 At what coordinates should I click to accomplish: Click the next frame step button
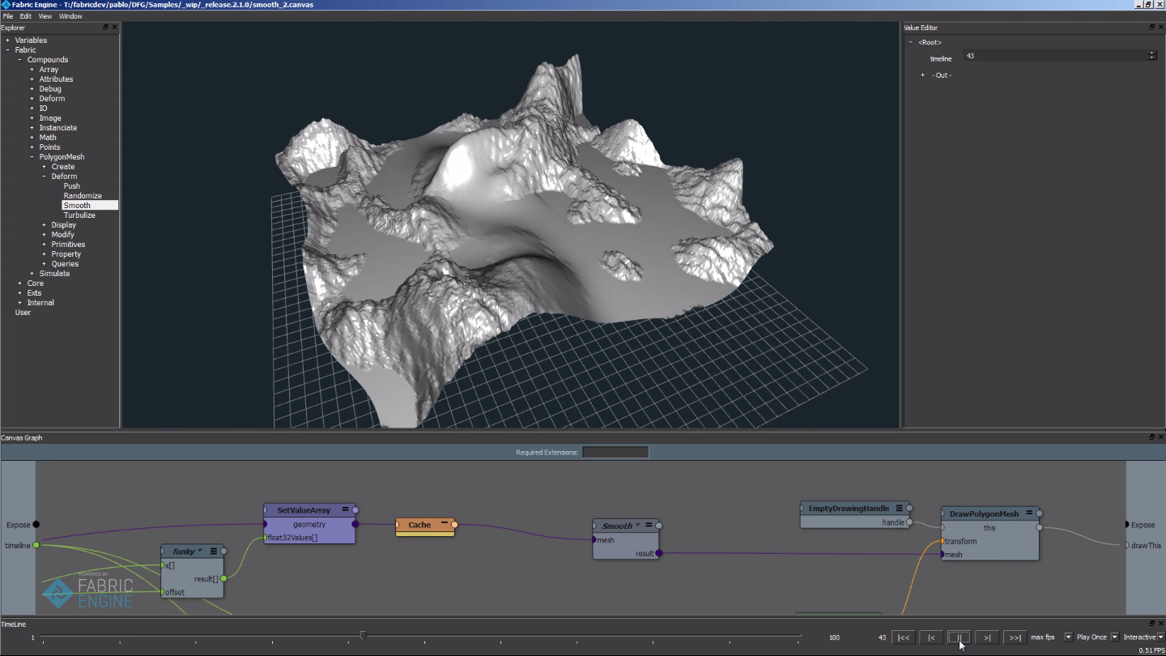(x=987, y=637)
